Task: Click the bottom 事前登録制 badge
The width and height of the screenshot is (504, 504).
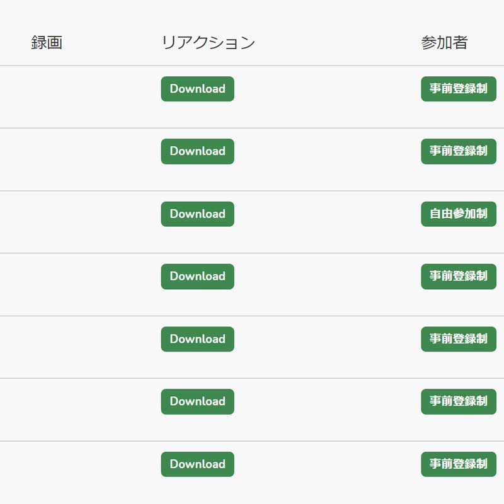Action: tap(458, 464)
